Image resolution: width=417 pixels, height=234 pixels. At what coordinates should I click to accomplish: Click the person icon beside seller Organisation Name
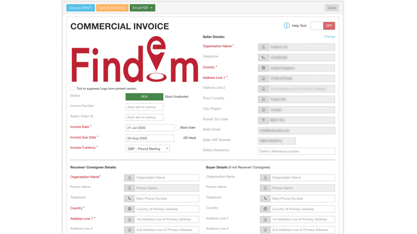point(263,47)
